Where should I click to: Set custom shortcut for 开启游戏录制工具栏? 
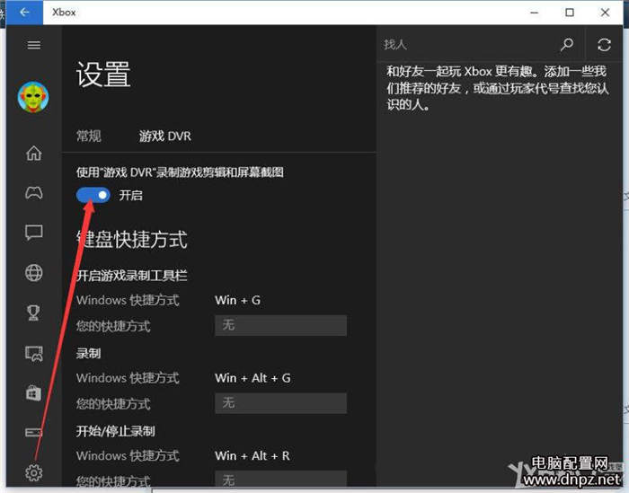tap(280, 325)
